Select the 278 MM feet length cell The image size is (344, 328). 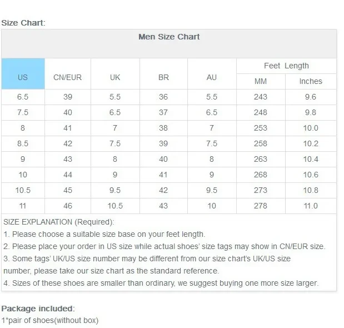pyautogui.click(x=261, y=206)
